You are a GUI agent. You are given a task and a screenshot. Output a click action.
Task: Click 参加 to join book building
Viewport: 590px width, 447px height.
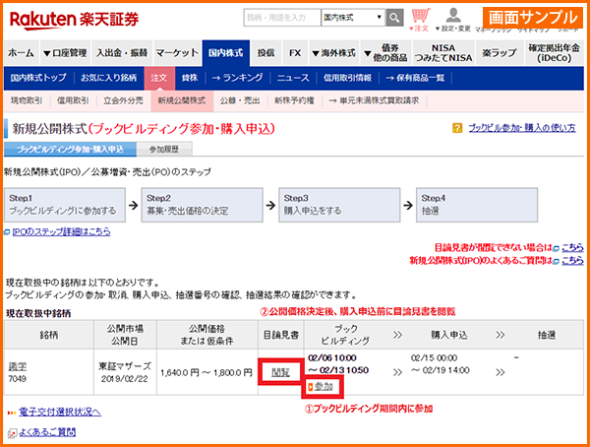point(324,387)
